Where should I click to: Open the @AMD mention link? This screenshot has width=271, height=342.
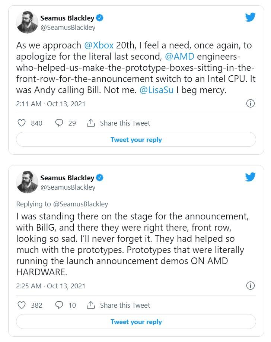pyautogui.click(x=180, y=57)
